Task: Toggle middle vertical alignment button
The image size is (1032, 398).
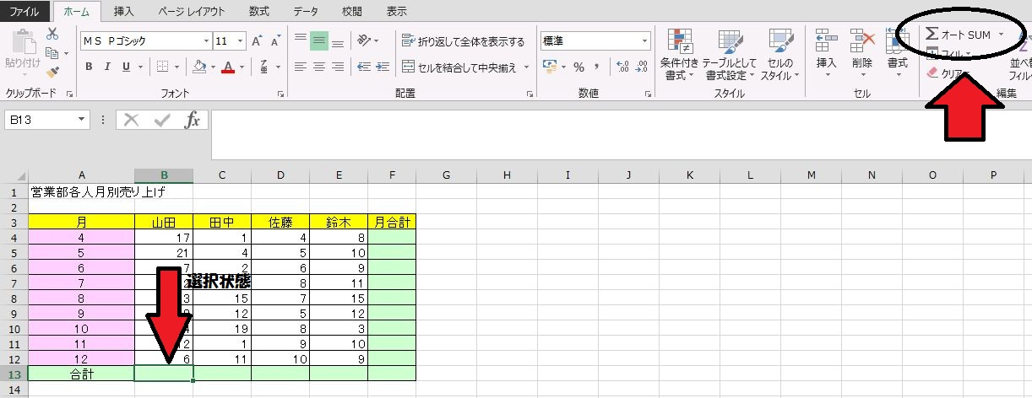Action: pos(318,41)
